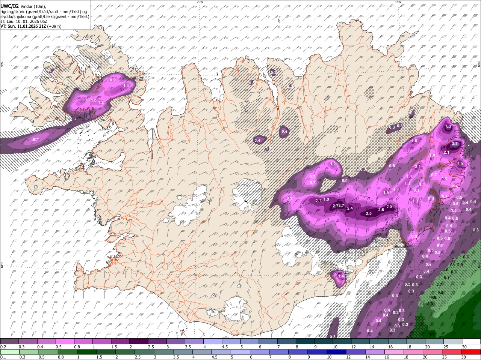481x360 pixels.
Task: Click the 16 label on upper snow scale
Action: point(391,347)
